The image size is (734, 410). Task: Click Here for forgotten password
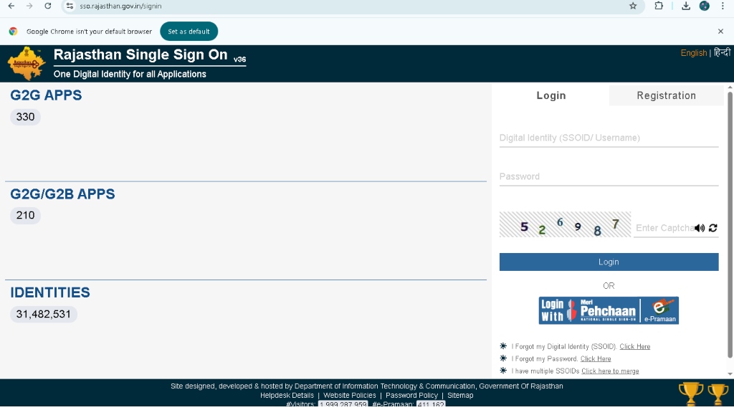pyautogui.click(x=596, y=359)
